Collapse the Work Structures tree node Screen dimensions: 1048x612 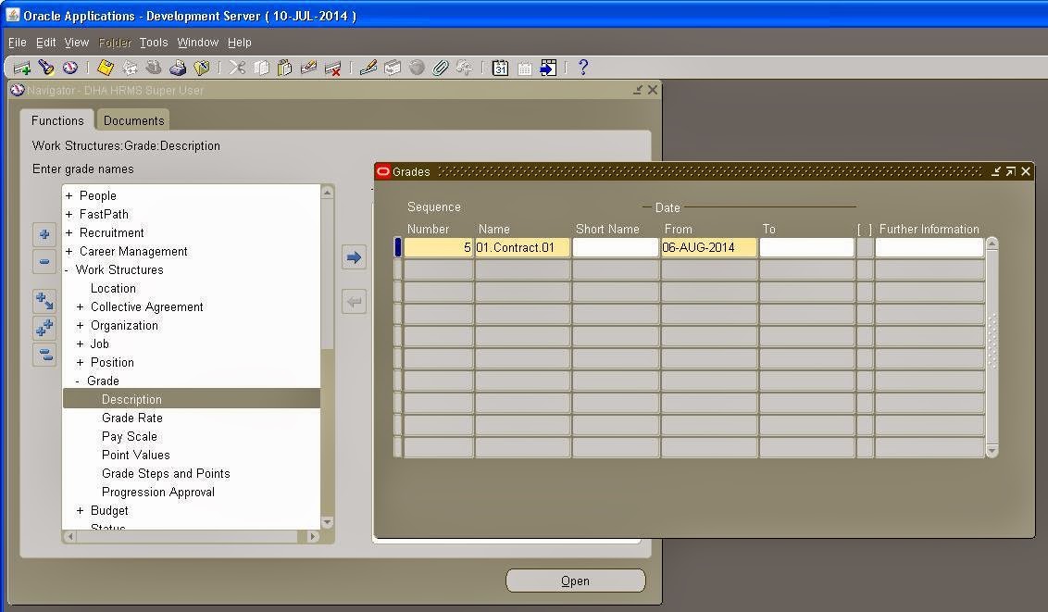67,270
